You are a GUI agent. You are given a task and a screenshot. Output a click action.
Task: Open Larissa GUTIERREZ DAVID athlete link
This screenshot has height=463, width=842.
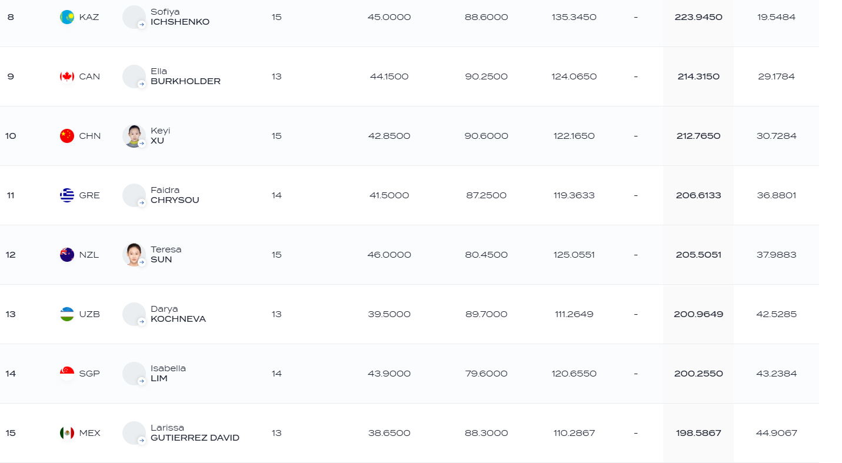(195, 433)
